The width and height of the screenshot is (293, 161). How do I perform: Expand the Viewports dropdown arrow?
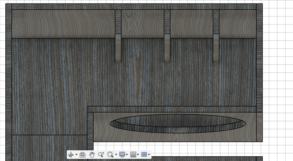[149, 155]
